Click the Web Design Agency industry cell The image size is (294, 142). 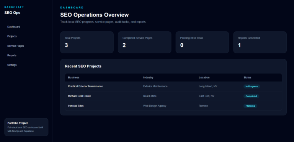(x=155, y=106)
